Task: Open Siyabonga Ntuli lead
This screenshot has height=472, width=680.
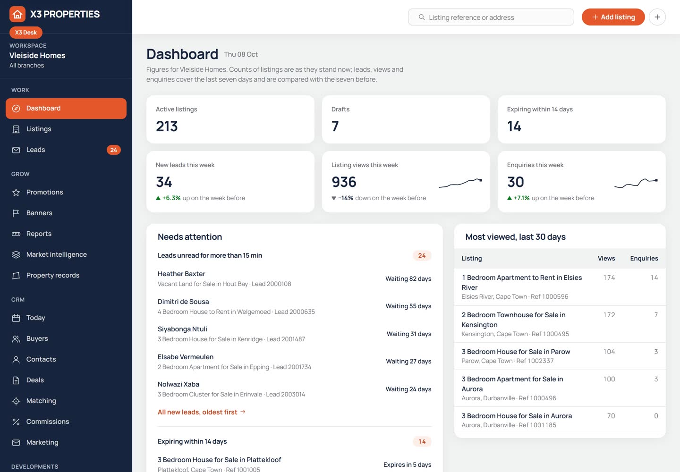Action: coord(295,334)
